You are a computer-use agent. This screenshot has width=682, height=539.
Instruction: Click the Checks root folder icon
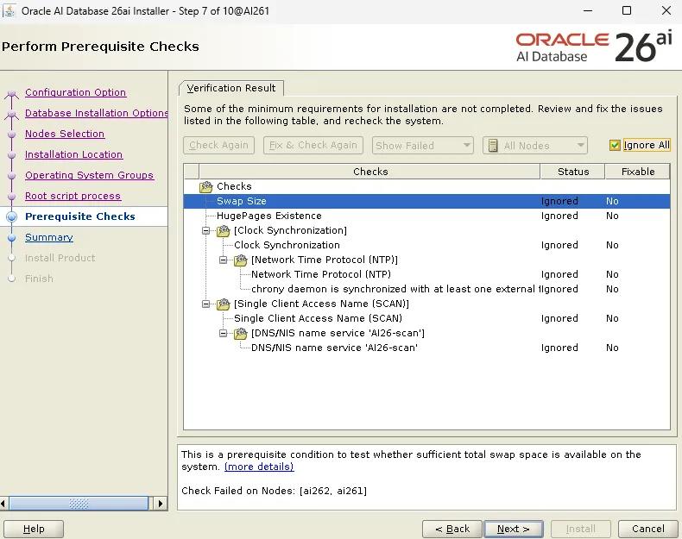click(x=205, y=187)
